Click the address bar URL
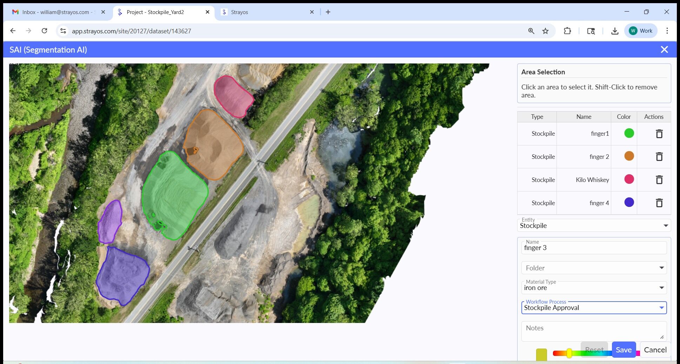 [x=132, y=31]
